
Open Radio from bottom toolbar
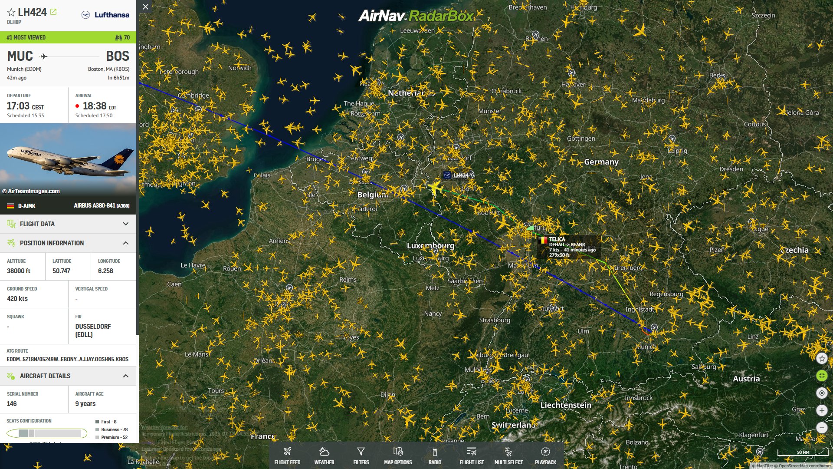(435, 456)
